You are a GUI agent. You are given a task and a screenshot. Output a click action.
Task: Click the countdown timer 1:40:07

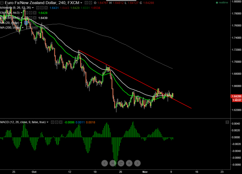pyautogui.click(x=237, y=100)
